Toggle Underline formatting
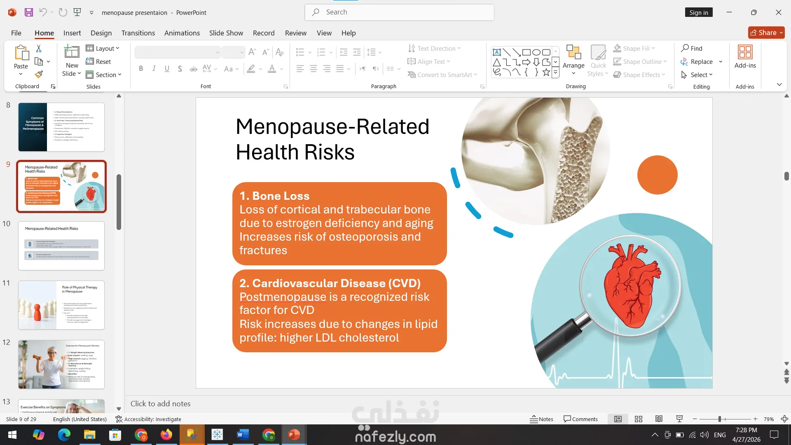Image resolution: width=791 pixels, height=445 pixels. click(x=167, y=69)
